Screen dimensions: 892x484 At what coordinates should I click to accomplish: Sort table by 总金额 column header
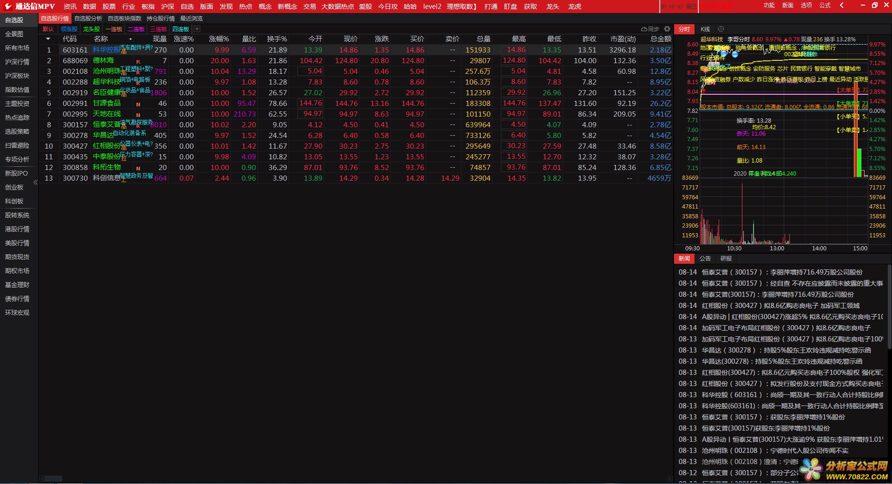pyautogui.click(x=661, y=39)
